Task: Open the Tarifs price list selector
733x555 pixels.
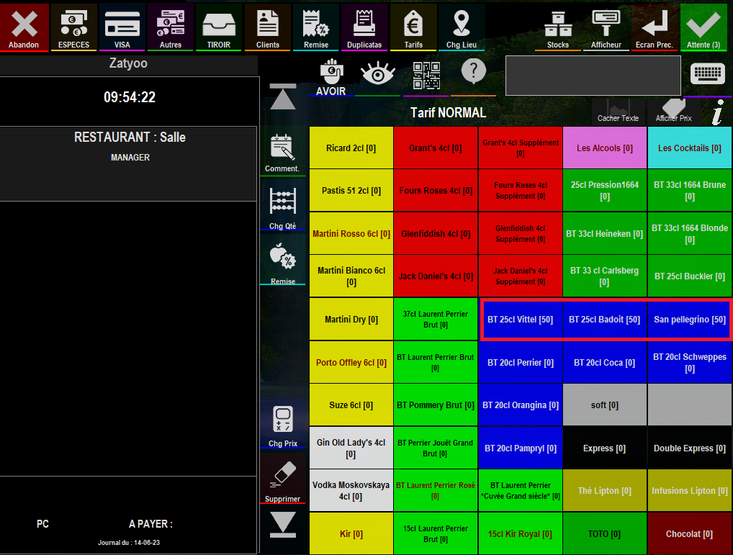Action: point(413,27)
